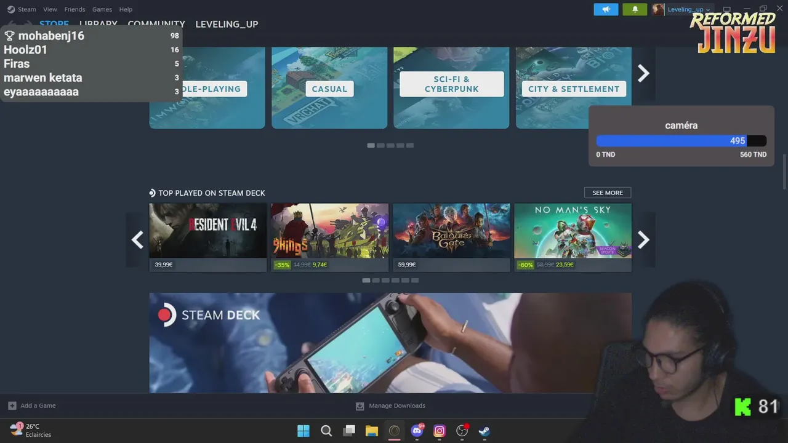The image size is (788, 443).
Task: Click the SEE MORE button
Action: coord(608,193)
